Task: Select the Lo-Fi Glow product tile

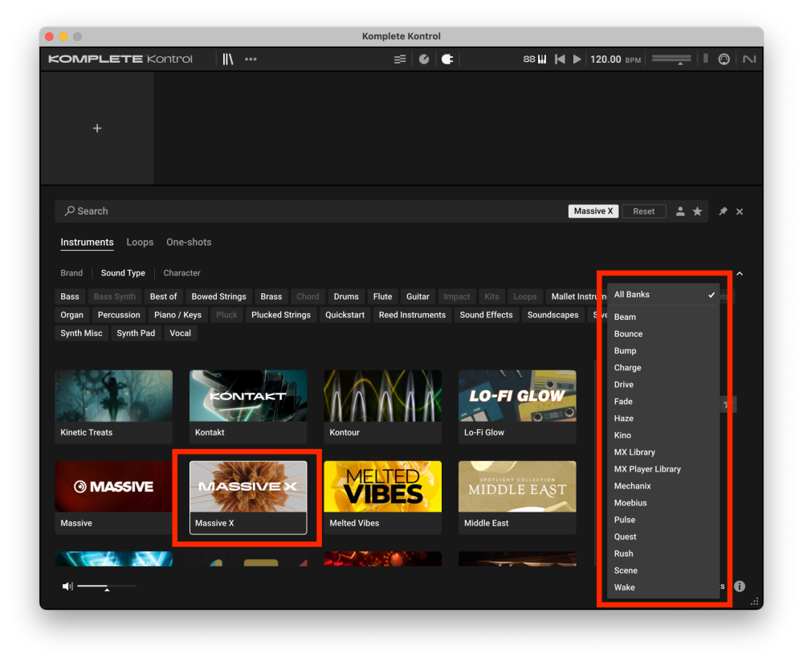Action: pos(517,407)
